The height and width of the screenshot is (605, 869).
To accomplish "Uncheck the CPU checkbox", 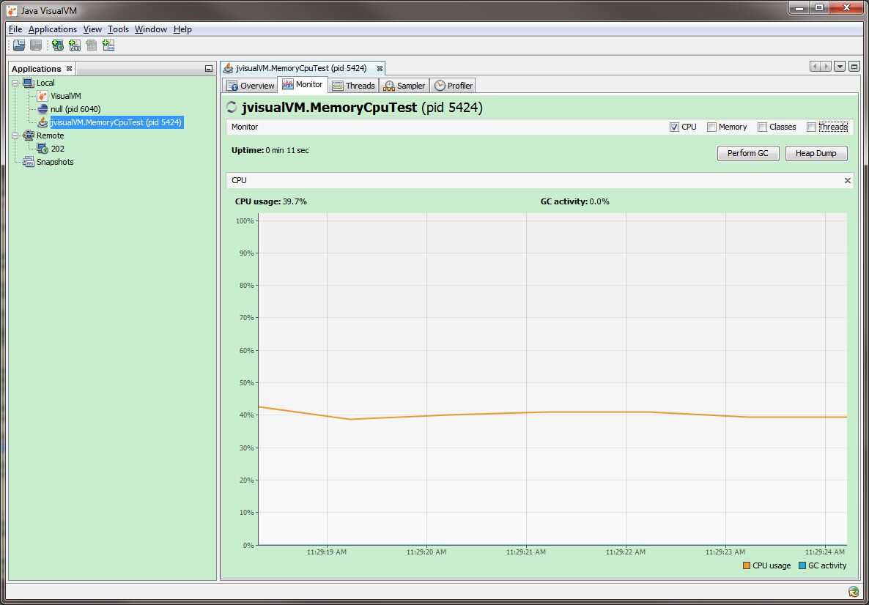I will pos(674,127).
